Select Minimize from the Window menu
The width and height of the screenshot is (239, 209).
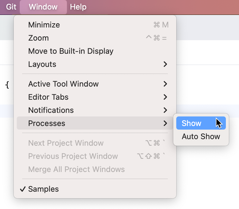tap(44, 25)
